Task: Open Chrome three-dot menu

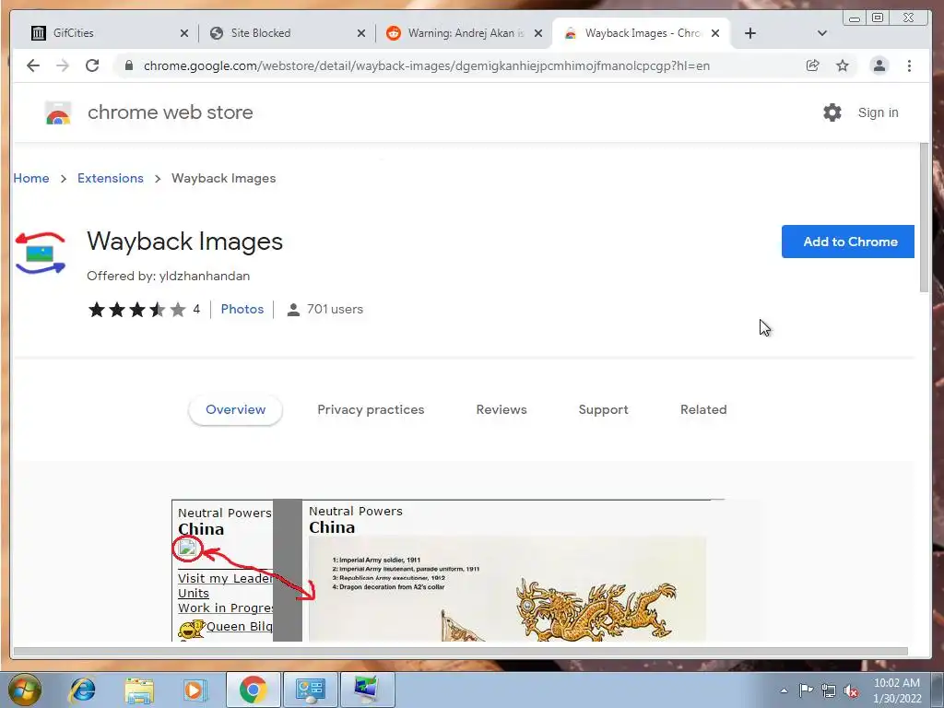Action: tap(909, 65)
